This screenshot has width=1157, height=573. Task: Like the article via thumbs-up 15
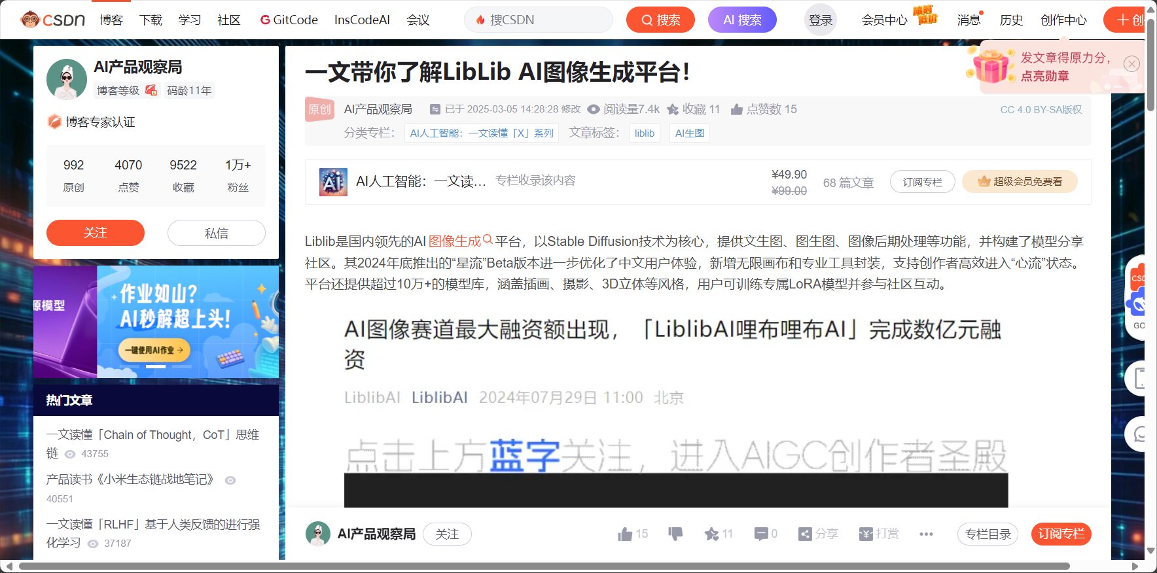click(633, 534)
